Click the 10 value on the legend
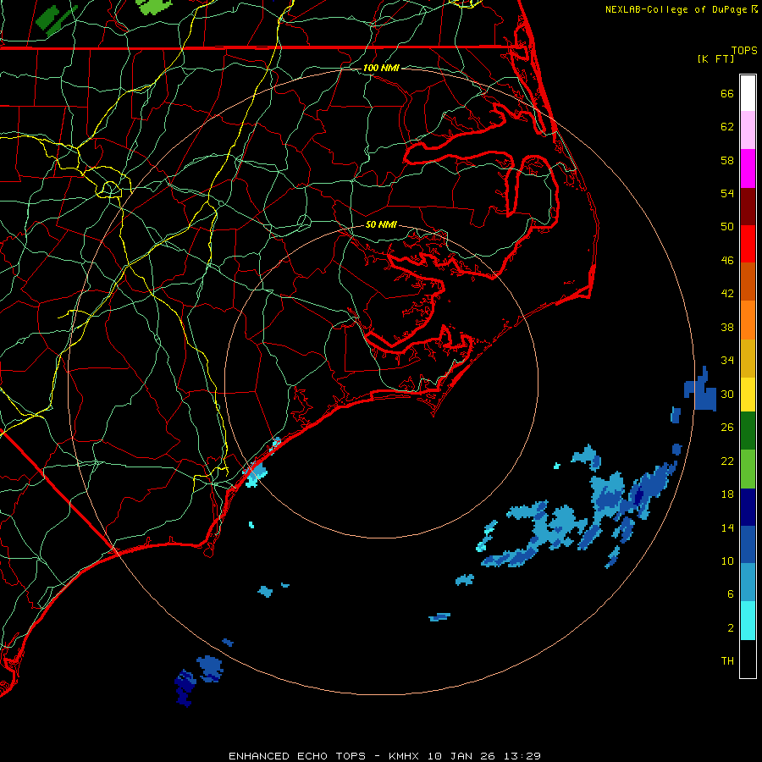 [727, 561]
